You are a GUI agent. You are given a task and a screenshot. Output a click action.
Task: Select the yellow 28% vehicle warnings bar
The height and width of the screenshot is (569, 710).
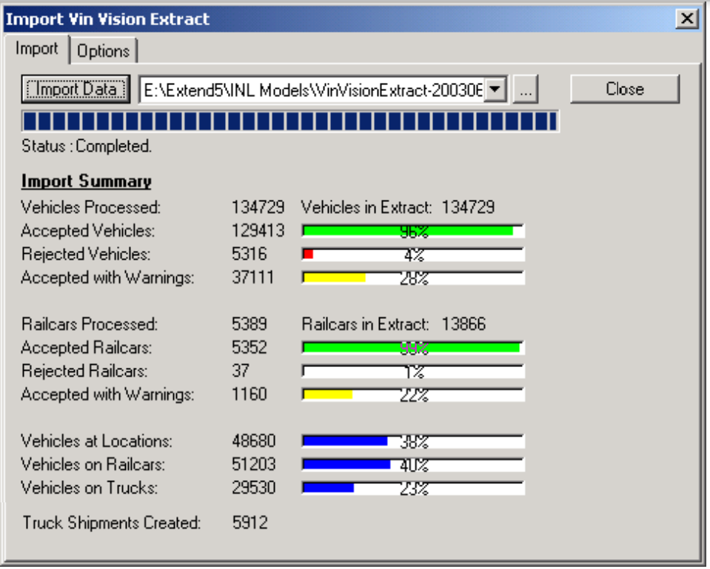[x=412, y=279]
